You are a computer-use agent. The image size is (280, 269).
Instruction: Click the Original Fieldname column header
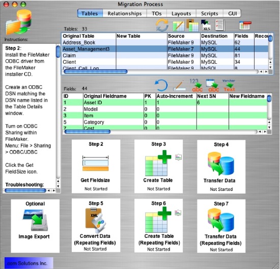(114, 96)
